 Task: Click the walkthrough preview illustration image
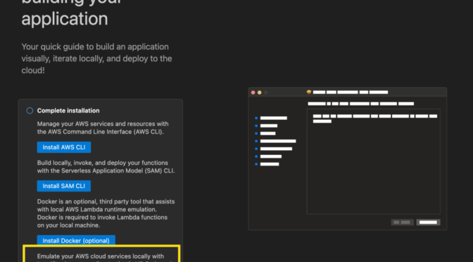click(348, 159)
